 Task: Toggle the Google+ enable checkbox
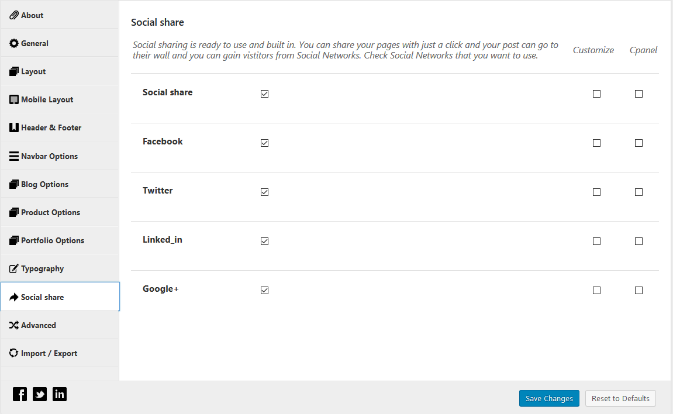pos(265,291)
